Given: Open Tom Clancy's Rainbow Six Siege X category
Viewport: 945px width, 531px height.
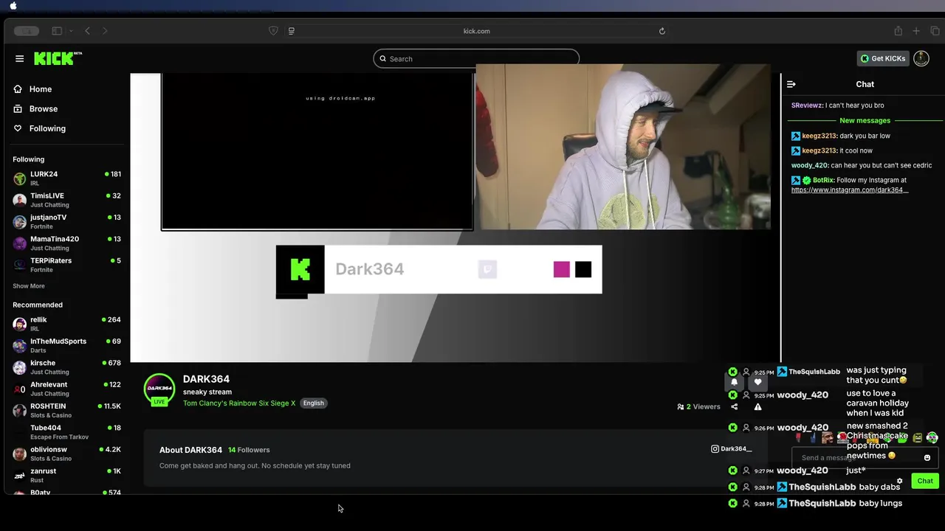Looking at the screenshot, I should click(239, 403).
